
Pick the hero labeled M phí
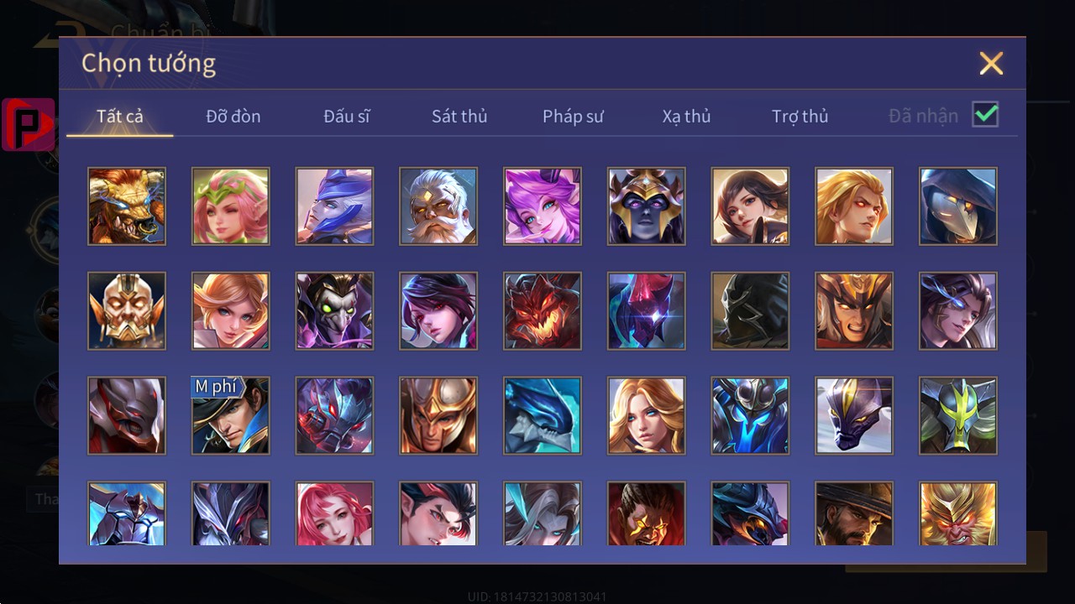[231, 416]
